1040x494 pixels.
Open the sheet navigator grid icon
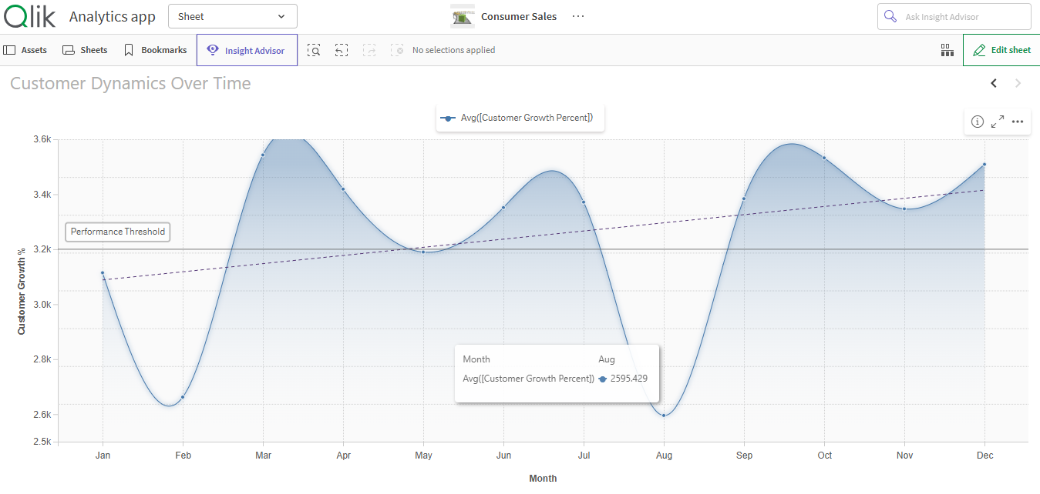pos(947,49)
